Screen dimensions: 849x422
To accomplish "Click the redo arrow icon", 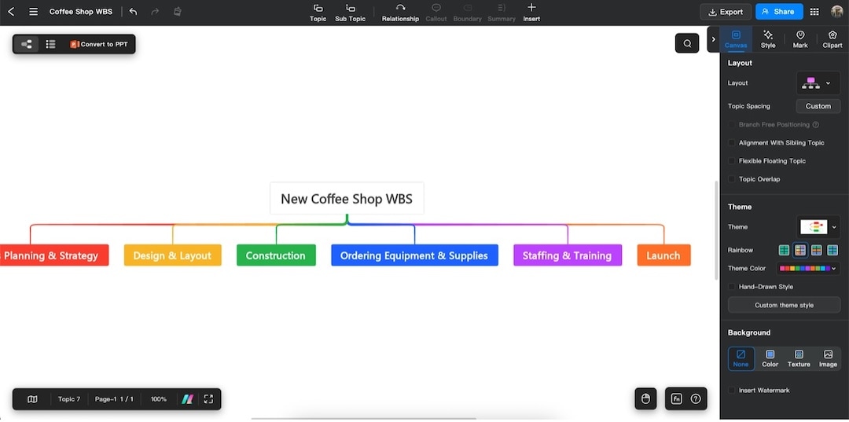I will pyautogui.click(x=155, y=11).
